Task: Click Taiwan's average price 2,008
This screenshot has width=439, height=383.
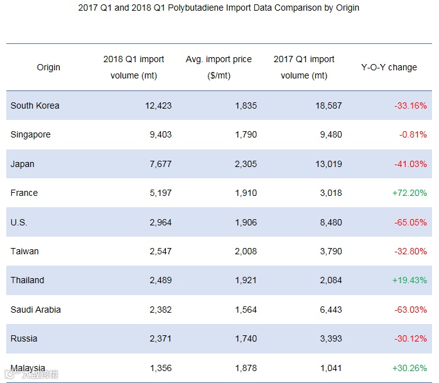Action: 246,251
